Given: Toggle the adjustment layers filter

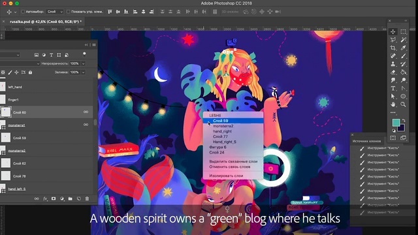Looking at the screenshot, I should pyautogui.click(x=44, y=55).
